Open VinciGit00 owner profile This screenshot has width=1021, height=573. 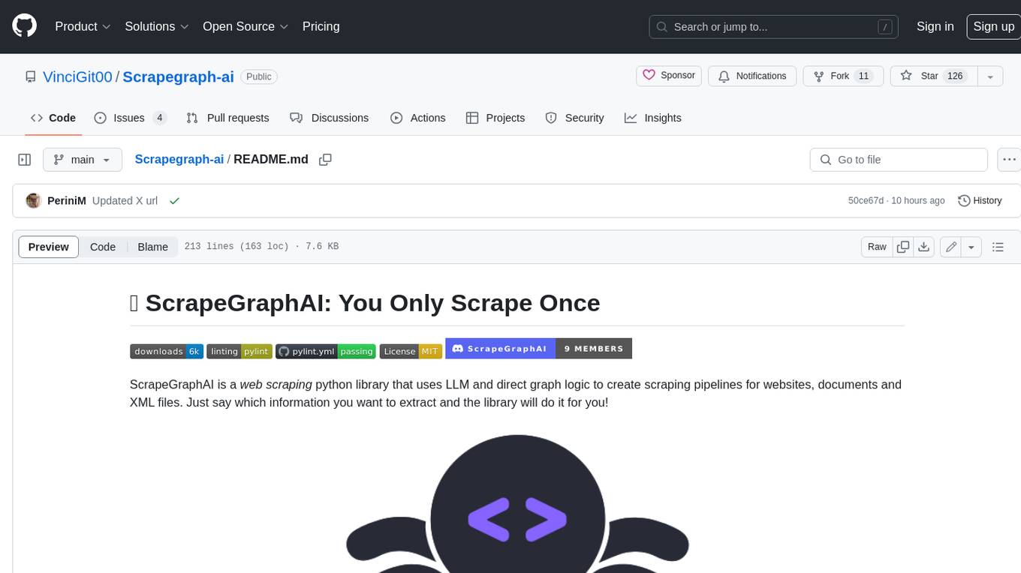tap(77, 76)
